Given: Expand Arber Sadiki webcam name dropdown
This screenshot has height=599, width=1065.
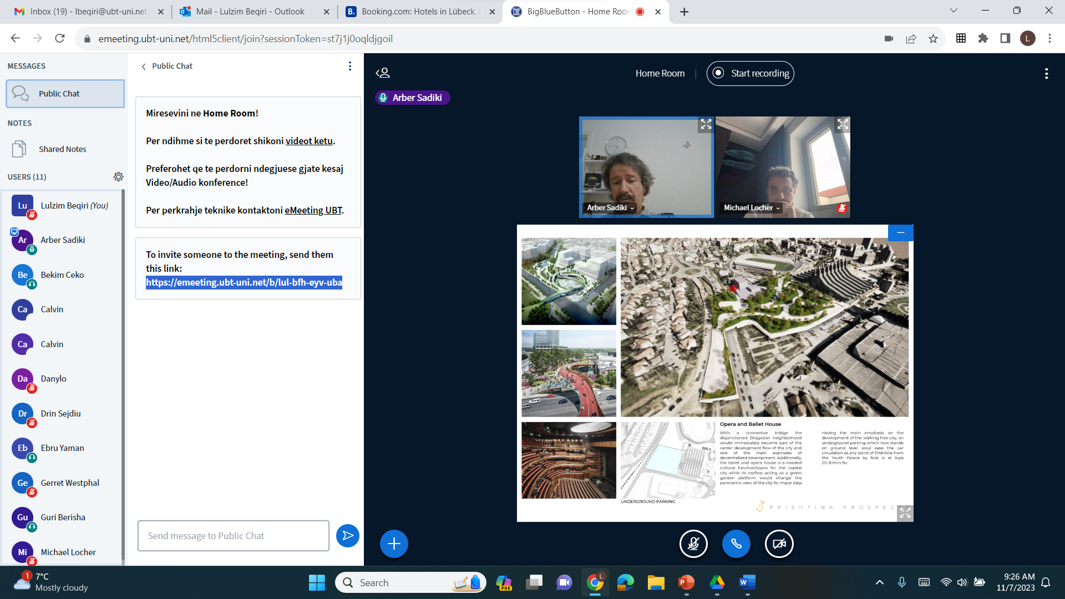Looking at the screenshot, I should [x=610, y=208].
